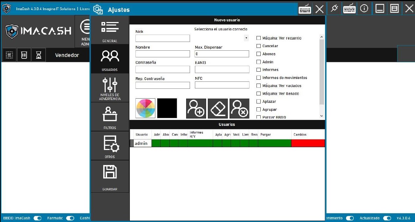415x222 pixels.
Task: Check the Cancelar permission checkbox
Action: 259,46
